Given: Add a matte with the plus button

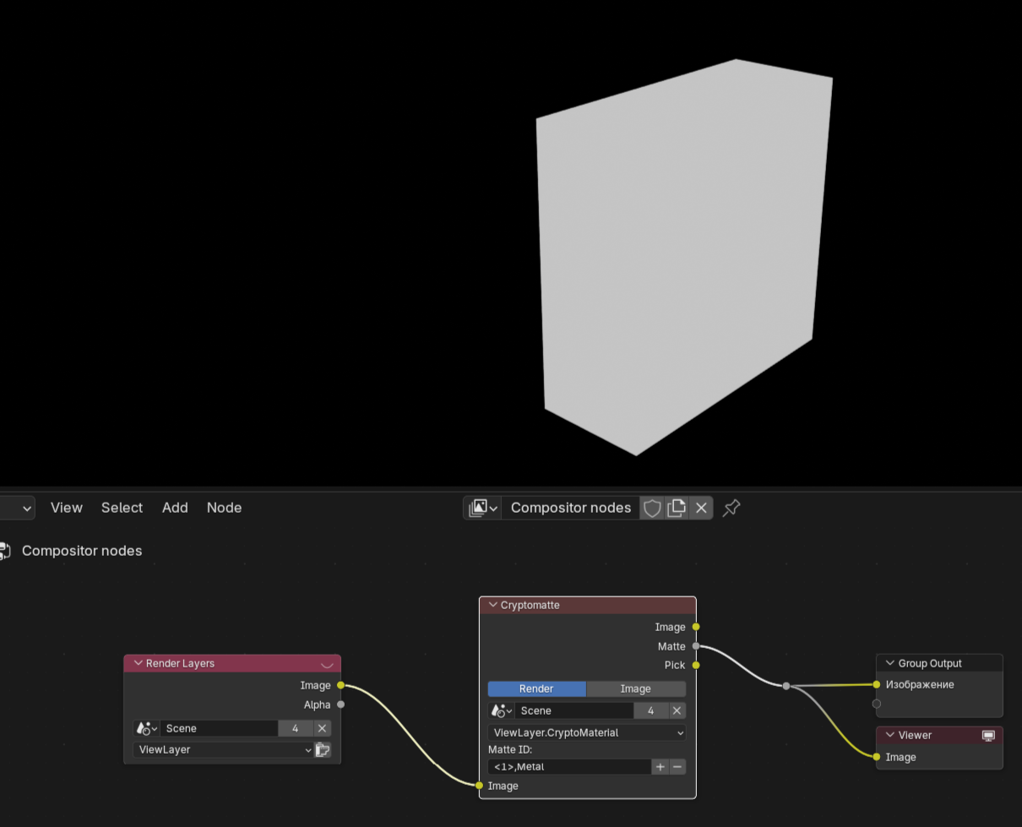Looking at the screenshot, I should coord(660,767).
